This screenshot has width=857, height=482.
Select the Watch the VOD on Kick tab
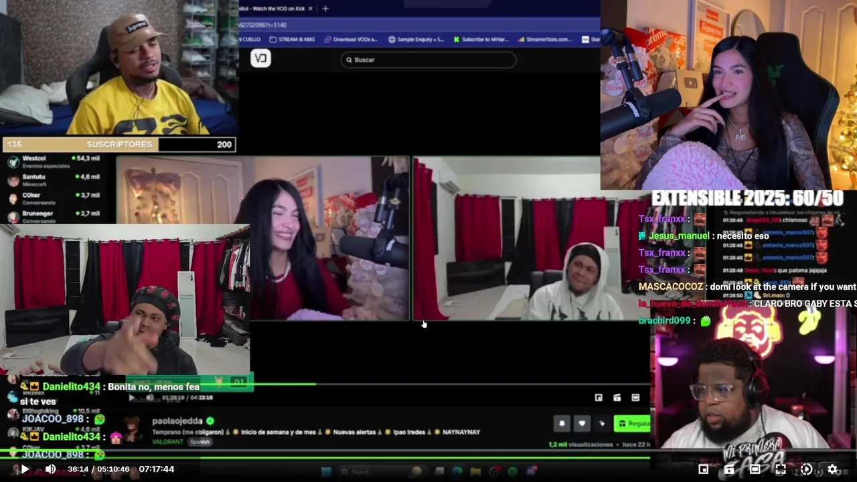click(271, 9)
